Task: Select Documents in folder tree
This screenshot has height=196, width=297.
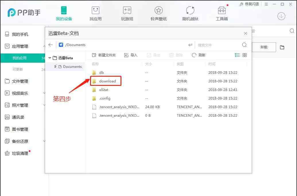Action: 72,67
